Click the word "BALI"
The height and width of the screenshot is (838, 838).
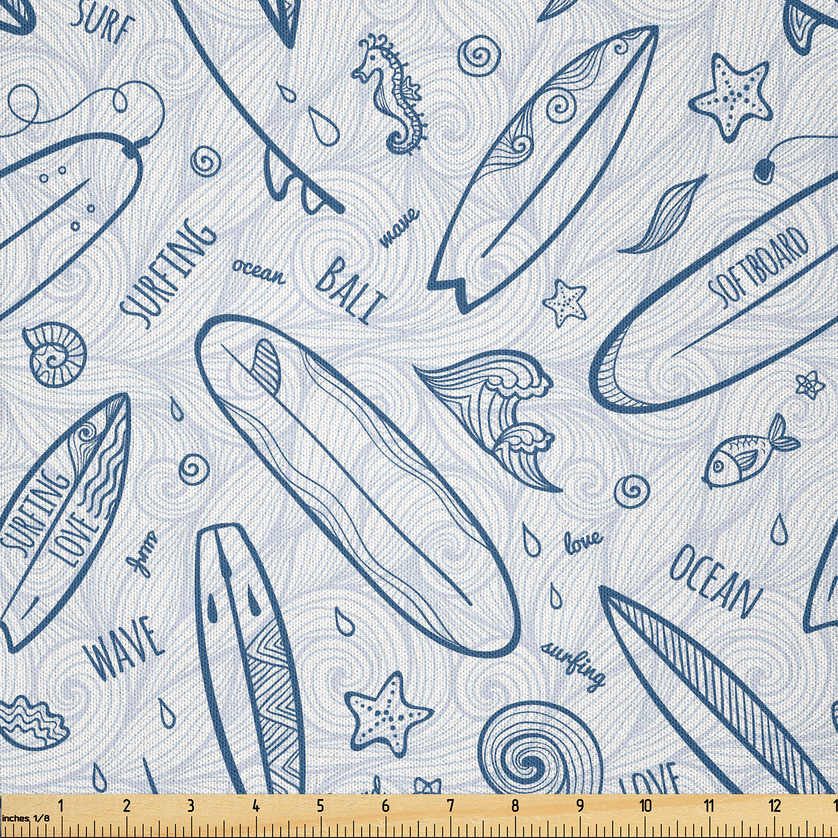[x=350, y=290]
